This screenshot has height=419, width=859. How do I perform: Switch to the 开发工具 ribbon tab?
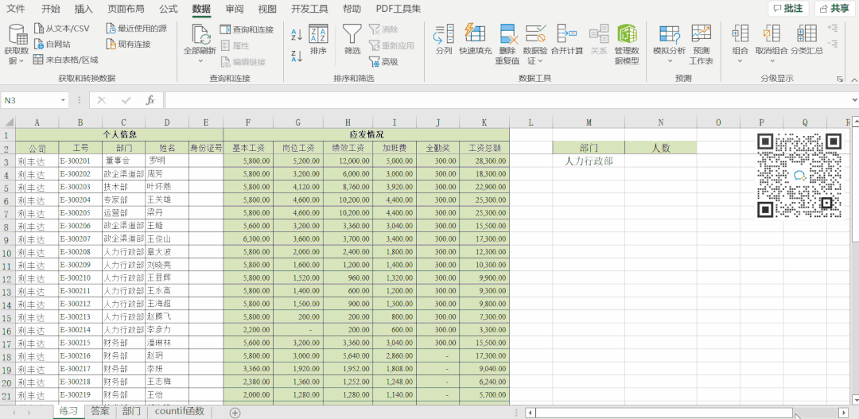pyautogui.click(x=309, y=9)
